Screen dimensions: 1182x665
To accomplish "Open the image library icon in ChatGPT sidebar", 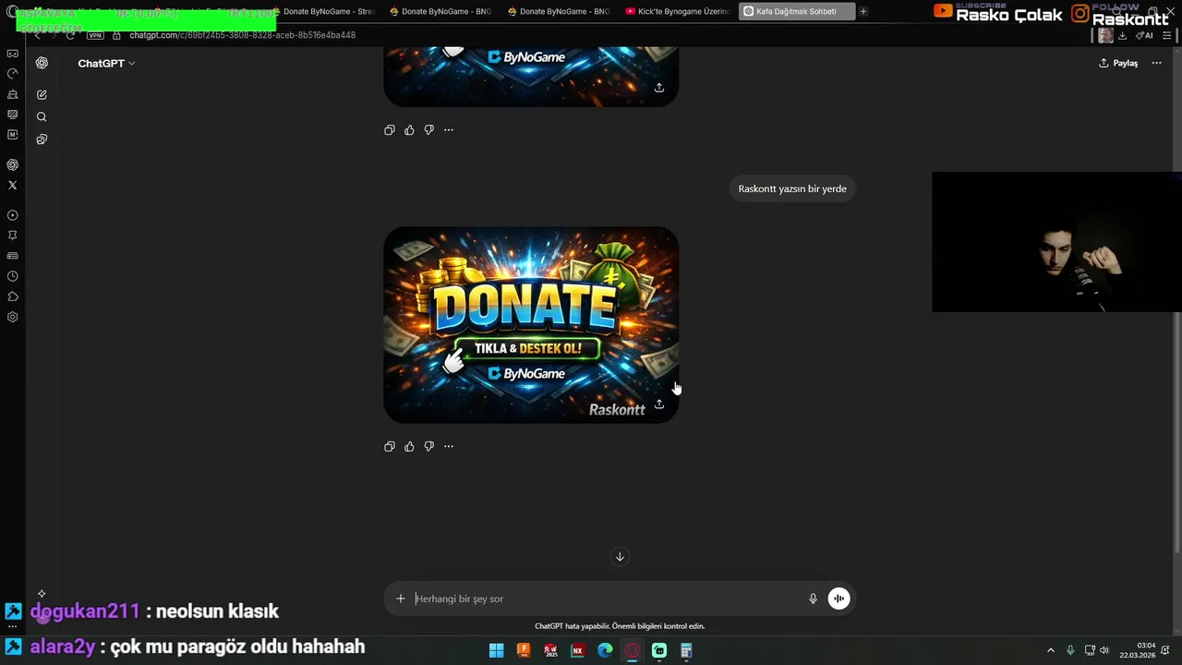I will (x=42, y=139).
